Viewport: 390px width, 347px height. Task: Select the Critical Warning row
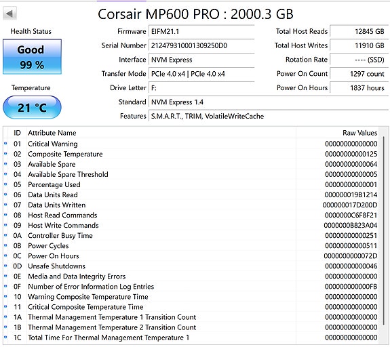click(191, 144)
